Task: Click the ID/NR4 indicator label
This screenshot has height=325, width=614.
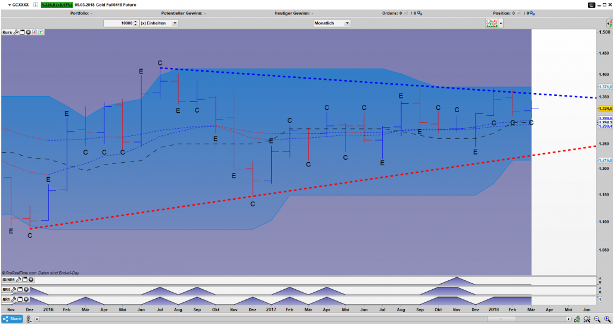Action: pyautogui.click(x=8, y=280)
